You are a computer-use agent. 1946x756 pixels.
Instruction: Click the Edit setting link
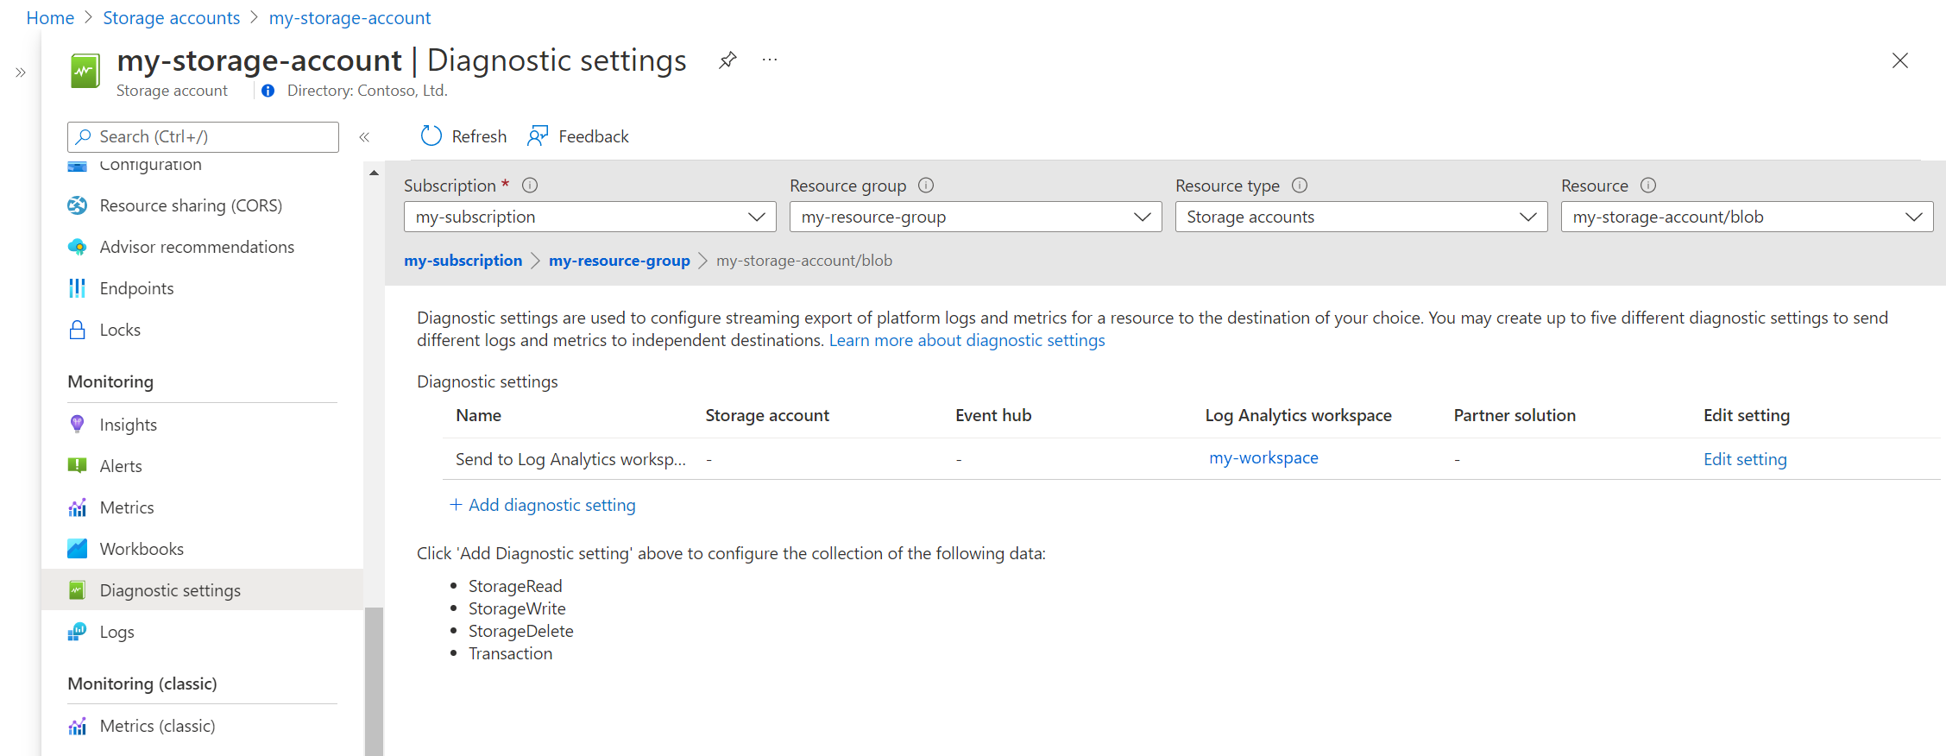click(1744, 459)
